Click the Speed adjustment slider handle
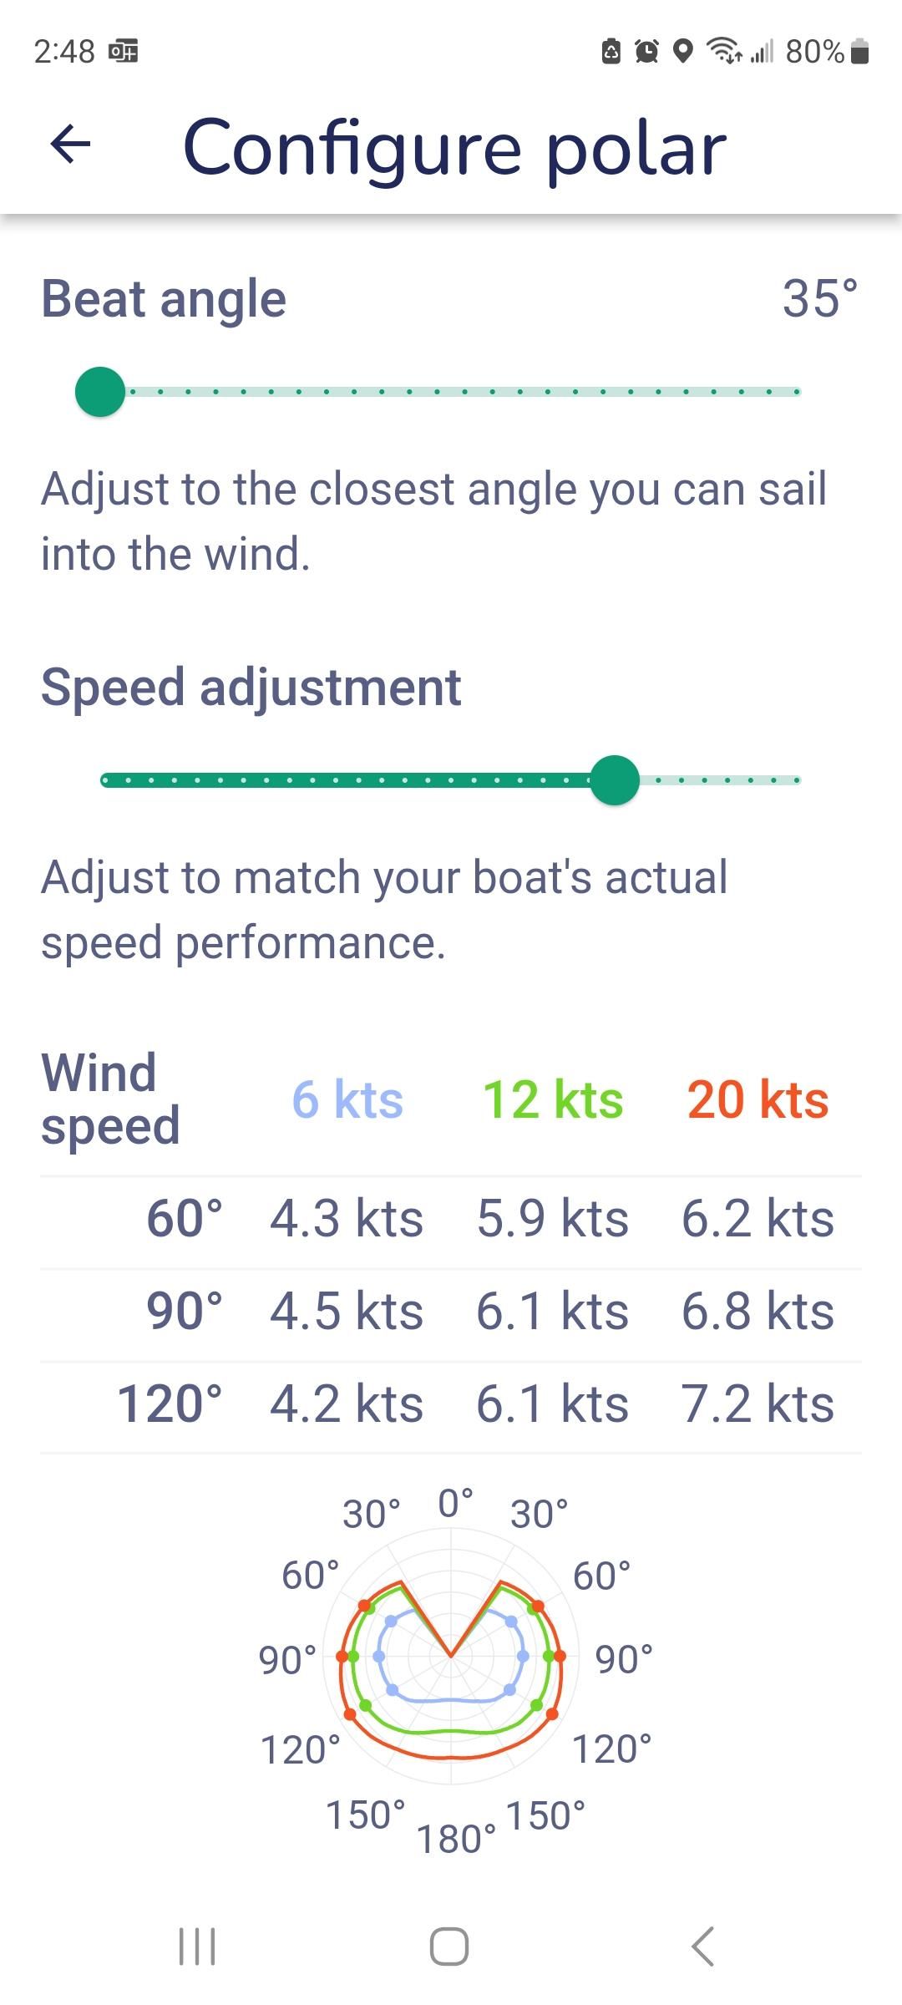902x2005 pixels. [x=615, y=780]
